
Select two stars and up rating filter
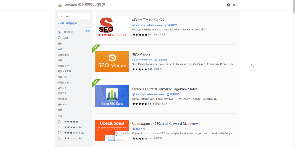[59, 138]
